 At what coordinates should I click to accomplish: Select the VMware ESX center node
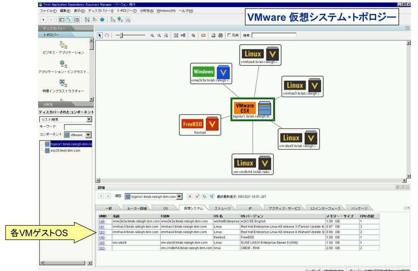(252, 109)
